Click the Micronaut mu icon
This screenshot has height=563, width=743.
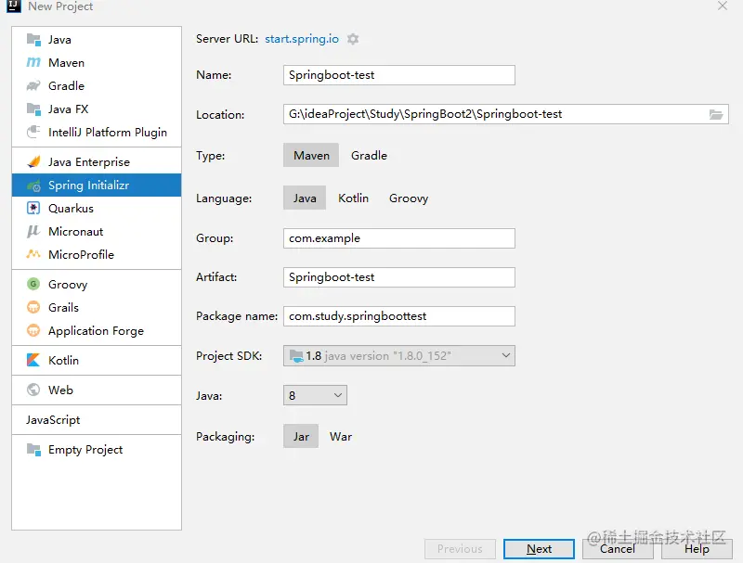(33, 231)
